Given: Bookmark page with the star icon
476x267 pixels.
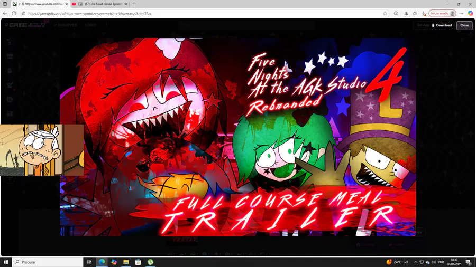Looking at the screenshot, I should [x=385, y=13].
